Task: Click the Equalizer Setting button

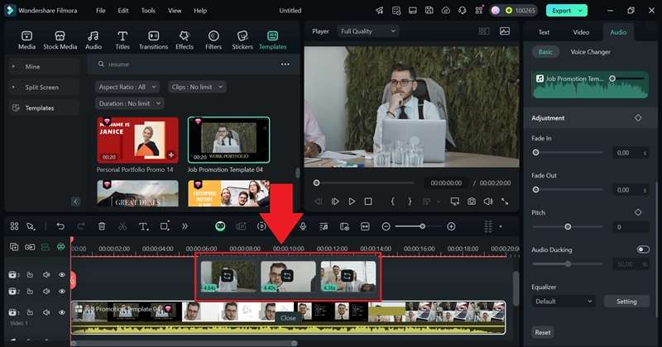Action: 626,302
